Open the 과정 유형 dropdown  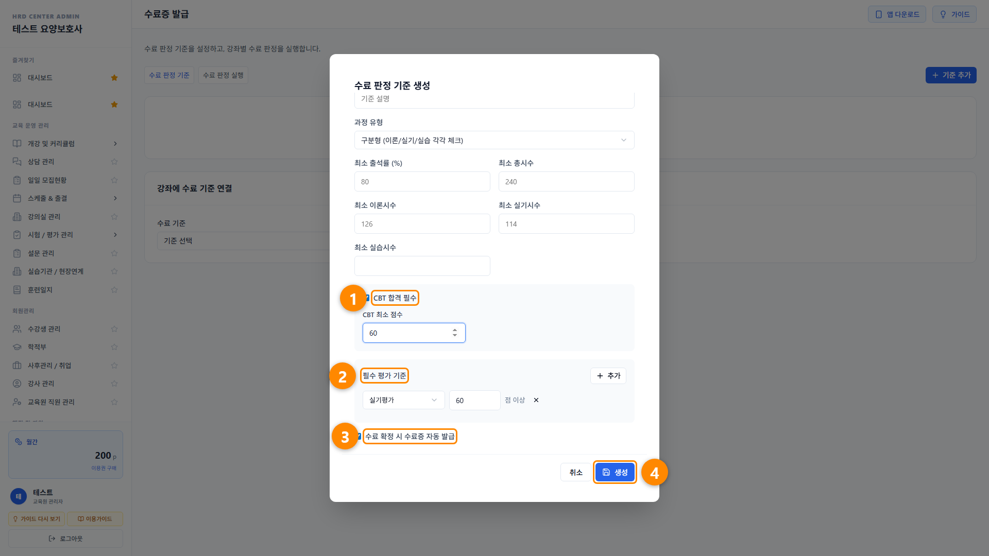494,140
